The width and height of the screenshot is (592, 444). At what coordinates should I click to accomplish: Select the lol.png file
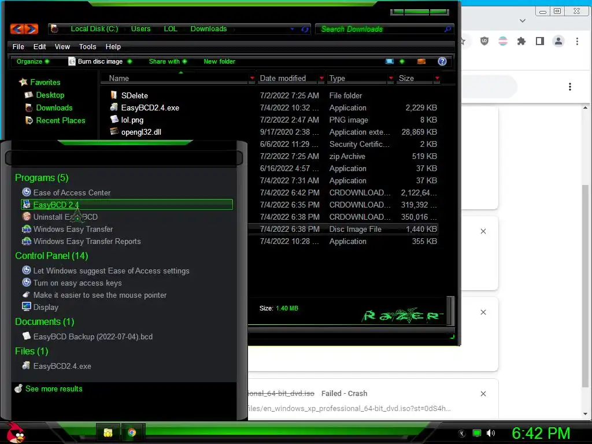click(x=132, y=120)
